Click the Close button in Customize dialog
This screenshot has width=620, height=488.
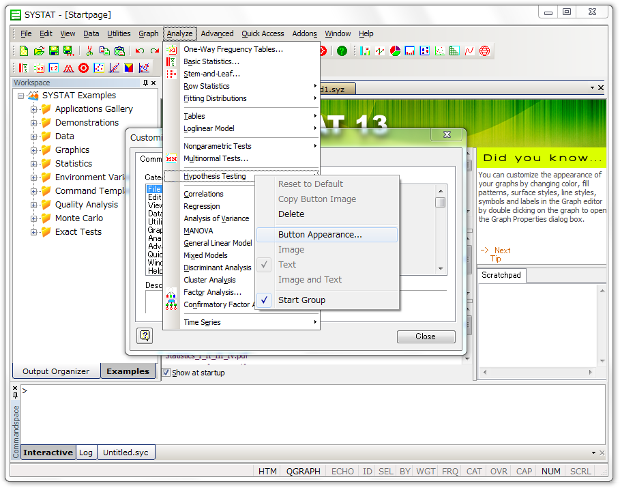(426, 336)
